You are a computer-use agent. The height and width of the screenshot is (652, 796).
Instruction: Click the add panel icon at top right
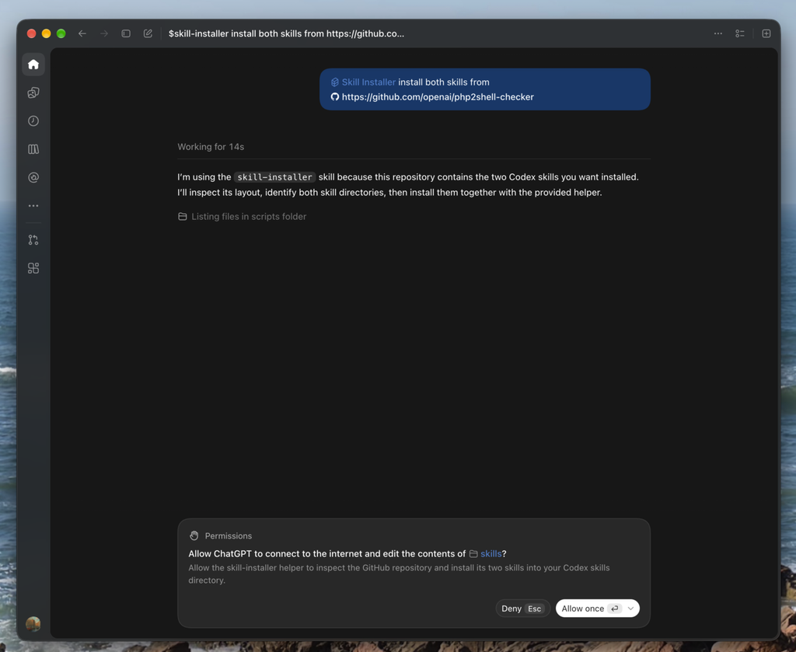click(x=766, y=33)
